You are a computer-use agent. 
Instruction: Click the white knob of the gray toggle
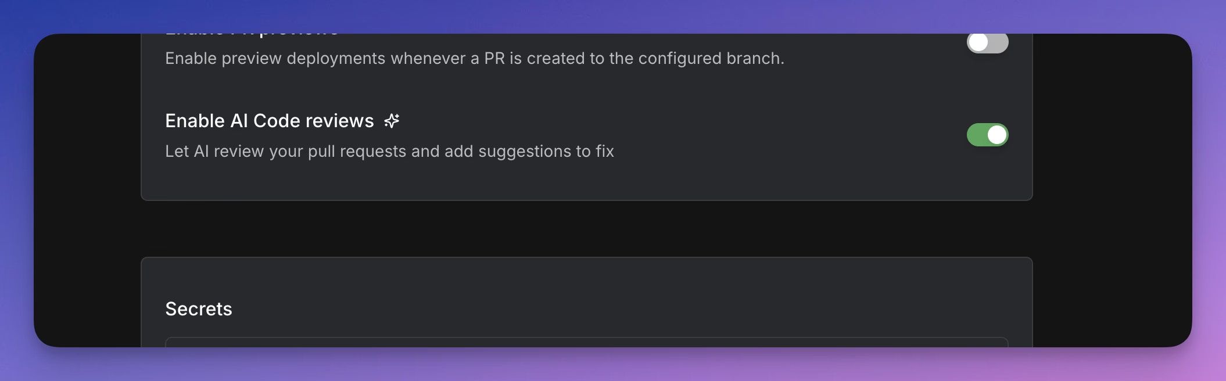pos(978,42)
